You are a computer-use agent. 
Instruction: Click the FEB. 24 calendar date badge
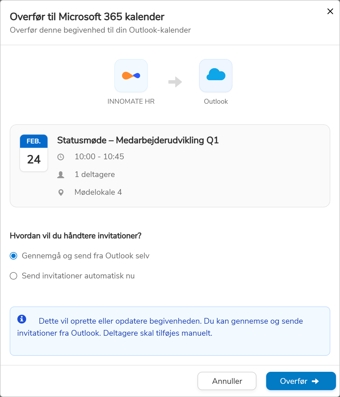click(x=34, y=153)
